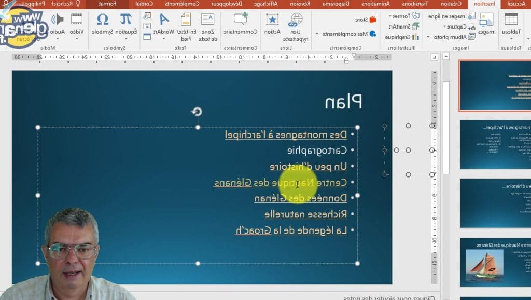
Task: Expand the Formes shapes gallery
Action: (390, 16)
